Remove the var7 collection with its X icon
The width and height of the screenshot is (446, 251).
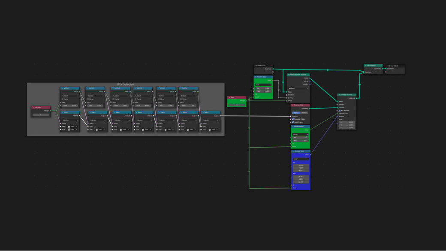[x=195, y=129]
